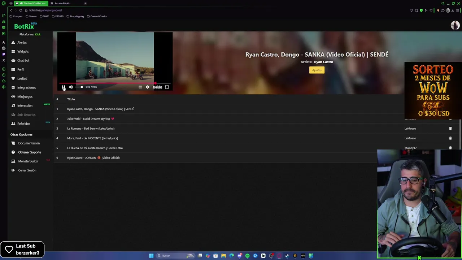Image resolution: width=462 pixels, height=260 pixels.
Task: Seek on the red video progress bar
Action: tap(115, 83)
